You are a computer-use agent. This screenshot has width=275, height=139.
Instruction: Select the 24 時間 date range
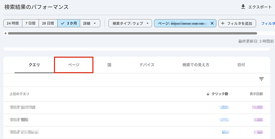coord(13,23)
